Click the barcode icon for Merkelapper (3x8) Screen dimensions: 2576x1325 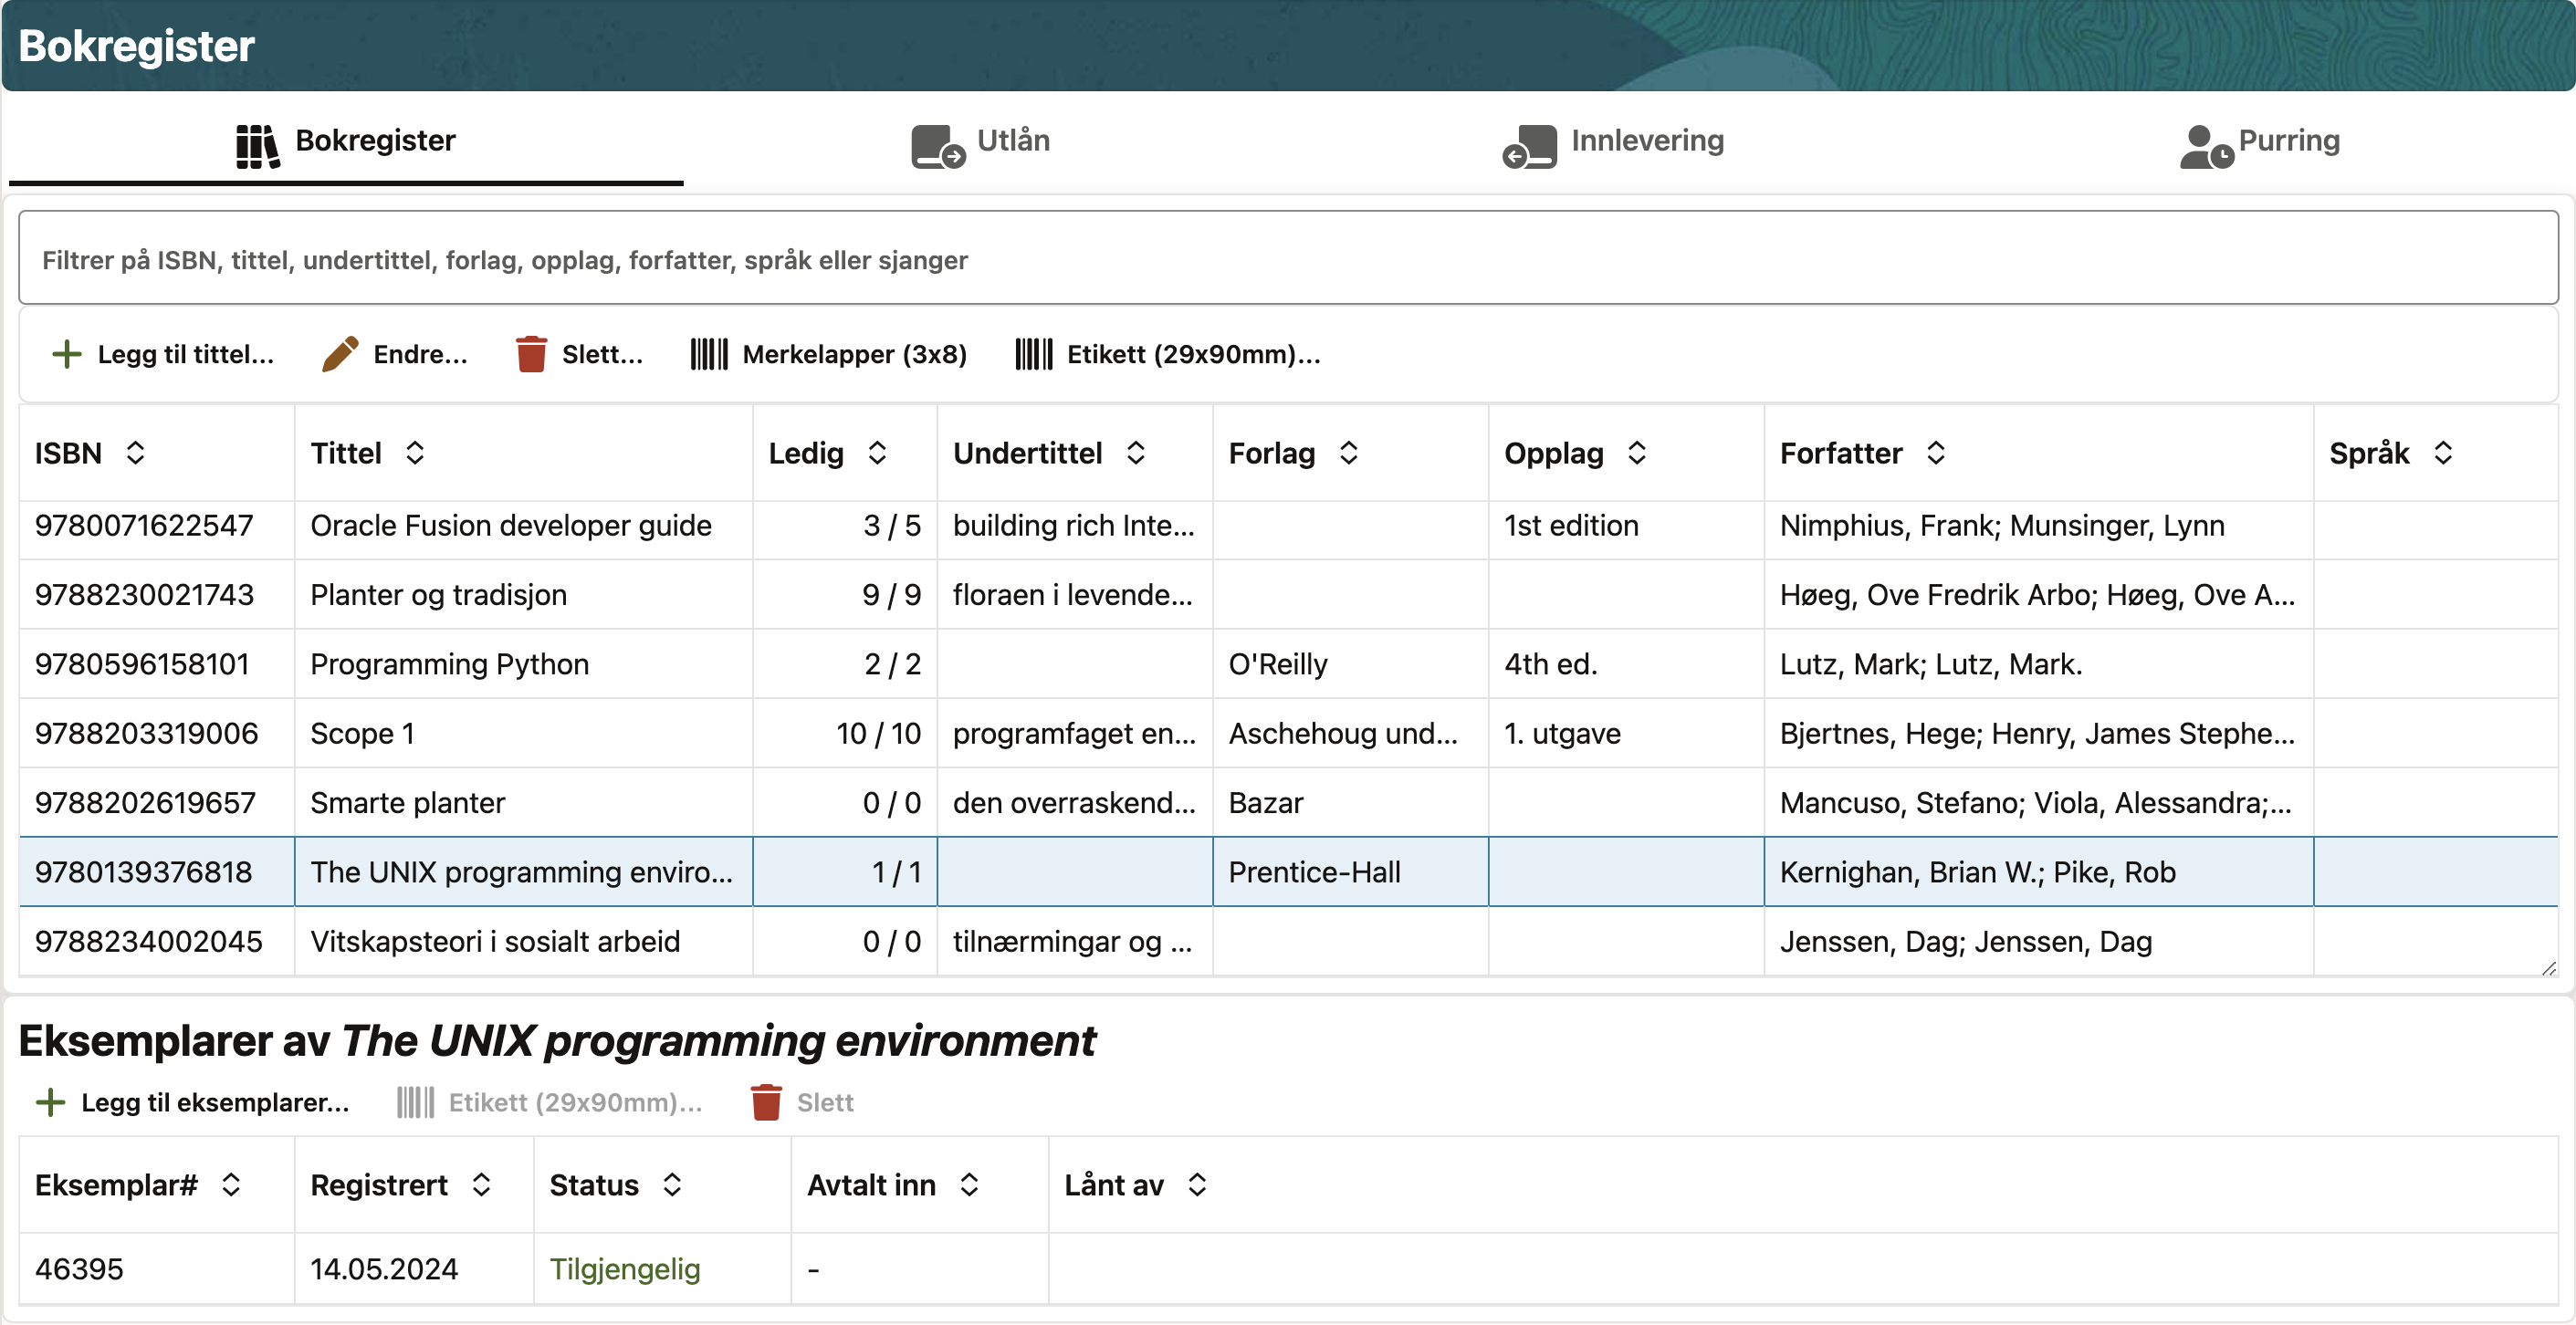point(709,354)
